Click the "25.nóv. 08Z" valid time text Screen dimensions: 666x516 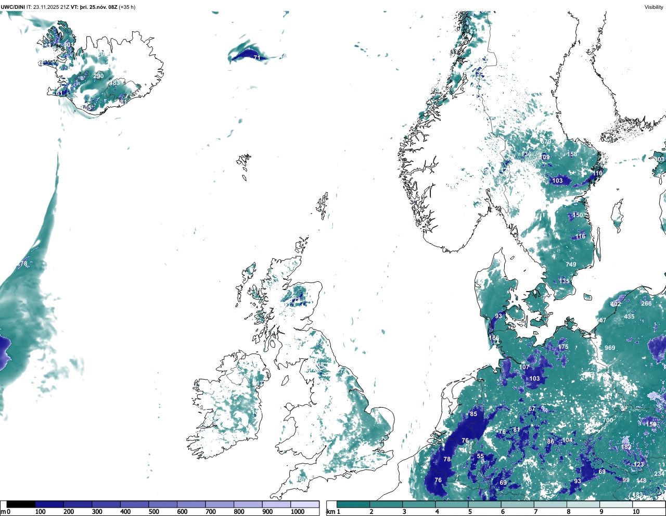103,7
